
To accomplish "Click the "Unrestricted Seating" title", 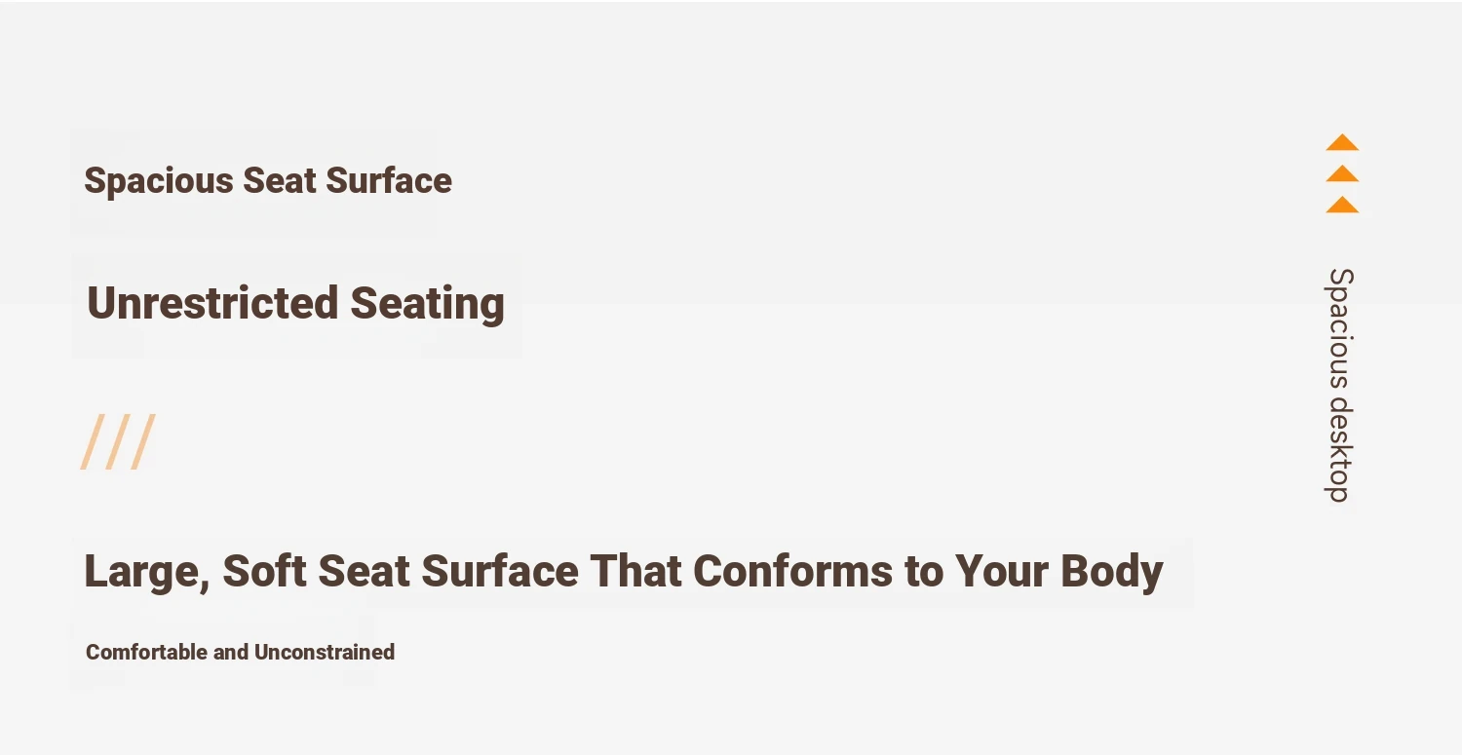I will [295, 303].
